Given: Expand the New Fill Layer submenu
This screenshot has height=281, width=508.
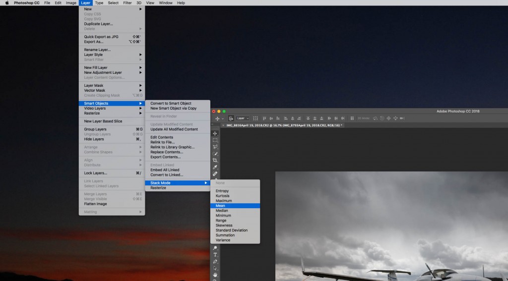Looking at the screenshot, I should [112, 68].
